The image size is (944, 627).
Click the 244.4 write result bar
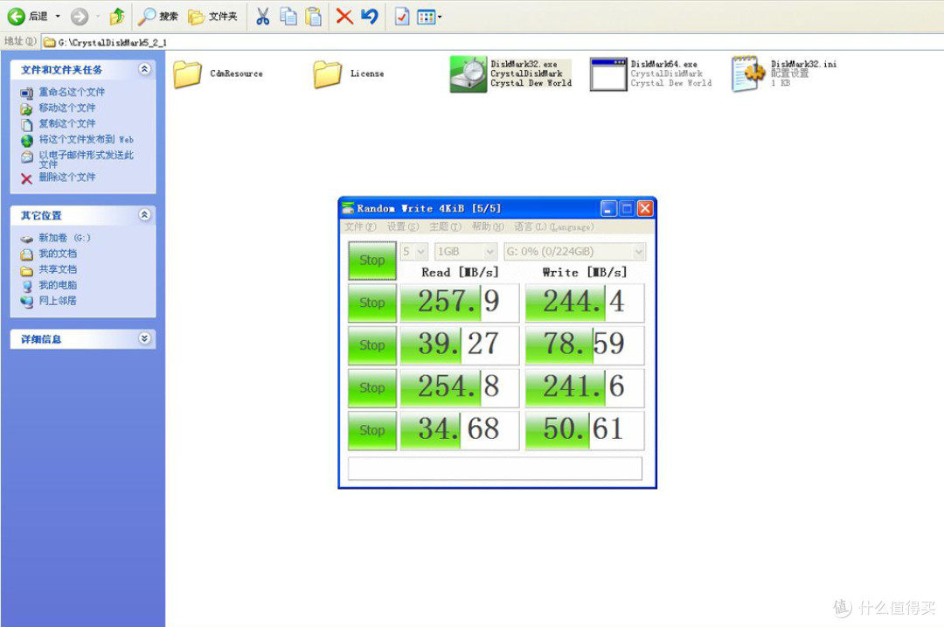pos(585,303)
